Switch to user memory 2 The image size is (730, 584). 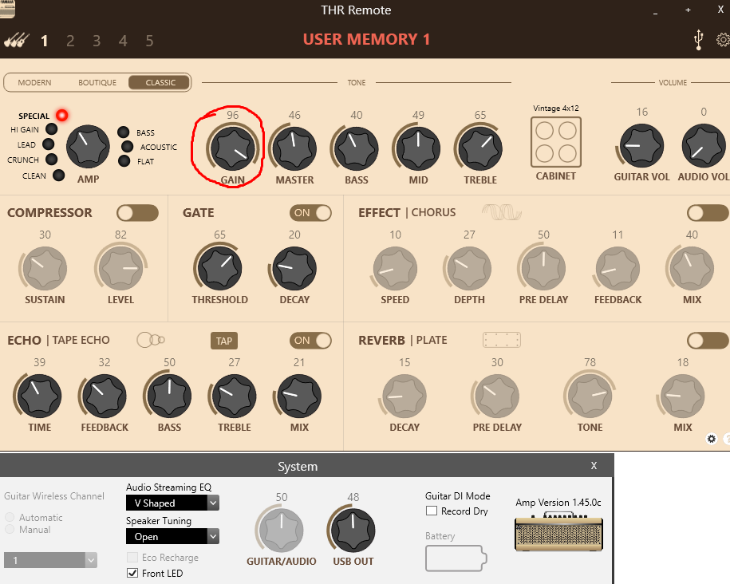(x=70, y=41)
